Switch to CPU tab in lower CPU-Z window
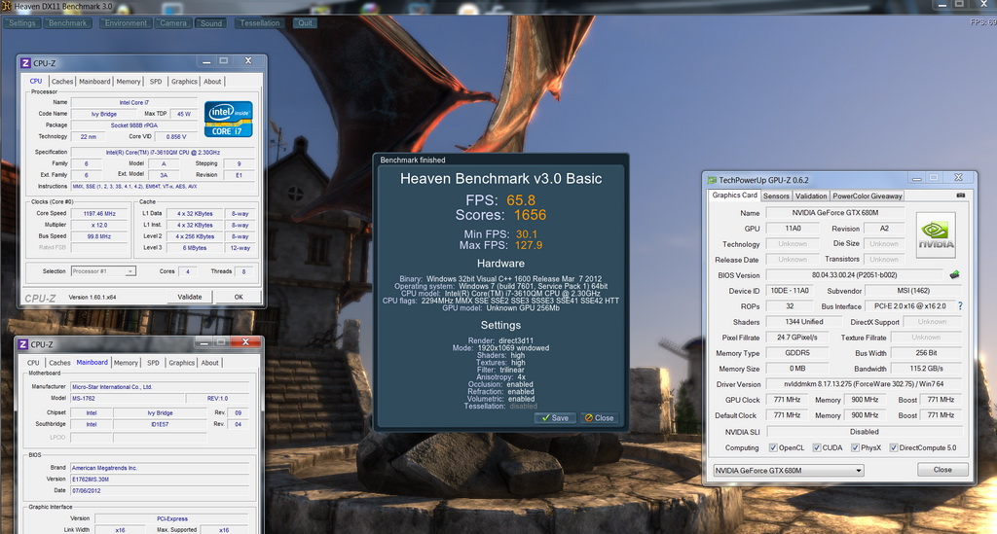The image size is (997, 534). point(33,363)
